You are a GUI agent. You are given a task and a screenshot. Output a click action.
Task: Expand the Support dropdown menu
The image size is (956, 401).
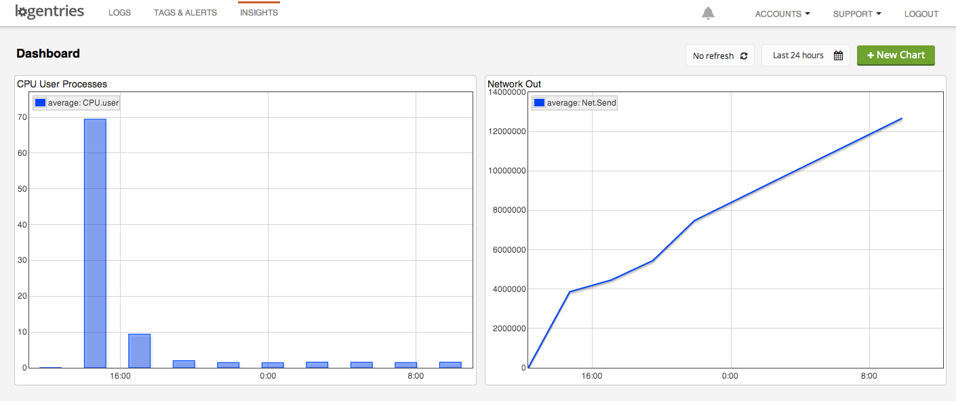tap(857, 14)
